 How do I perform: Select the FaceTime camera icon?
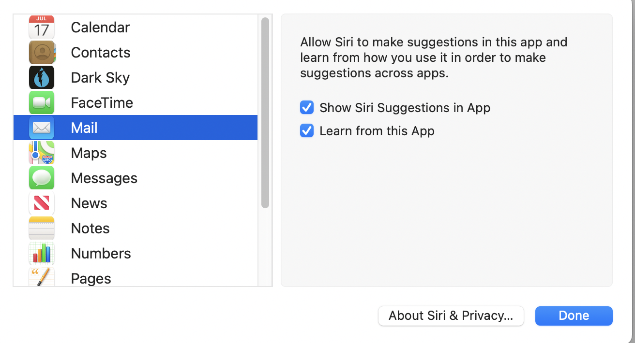[x=42, y=102]
